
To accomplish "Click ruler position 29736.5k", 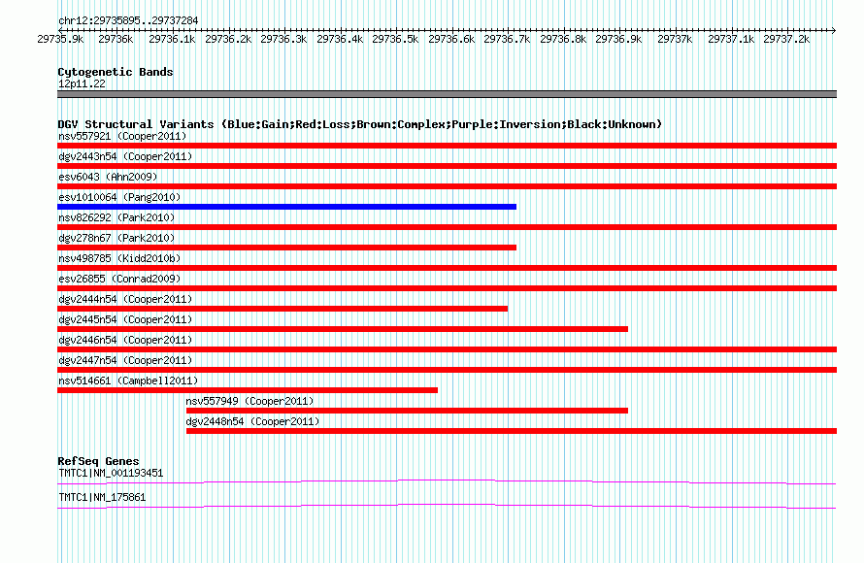I will pos(395,39).
